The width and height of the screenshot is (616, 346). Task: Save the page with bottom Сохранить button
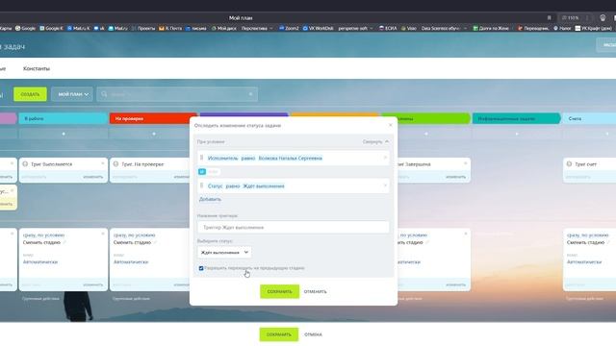coord(278,334)
